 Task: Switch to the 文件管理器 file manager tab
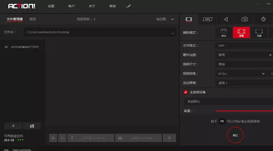15,19
